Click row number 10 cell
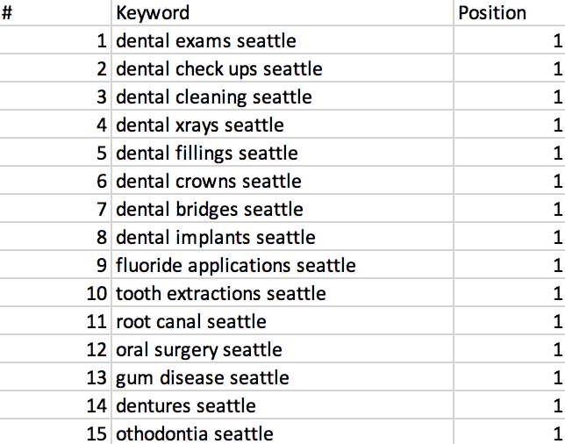The height and width of the screenshot is (444, 565). [55, 294]
